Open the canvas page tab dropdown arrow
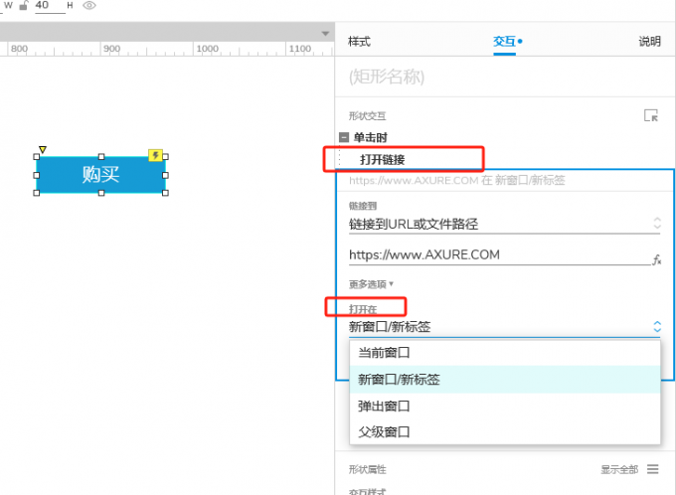The width and height of the screenshot is (676, 495). (325, 33)
